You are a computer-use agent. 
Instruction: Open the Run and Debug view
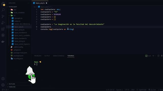pyautogui.click(x=3, y=22)
